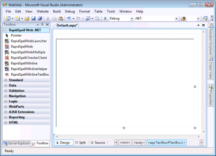This screenshot has height=156, width=216.
Task: Expand the Reporting toolbox group
Action: coord(6,117)
